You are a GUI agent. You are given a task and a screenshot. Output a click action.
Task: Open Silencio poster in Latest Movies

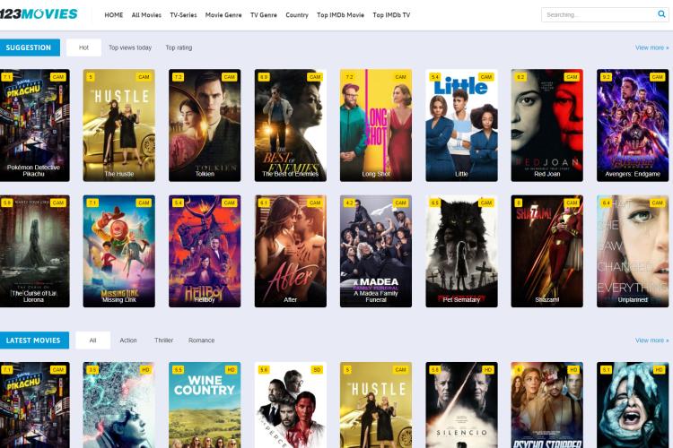461,405
